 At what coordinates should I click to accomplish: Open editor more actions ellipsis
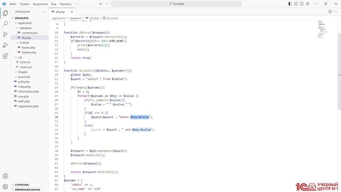coord(336,12)
